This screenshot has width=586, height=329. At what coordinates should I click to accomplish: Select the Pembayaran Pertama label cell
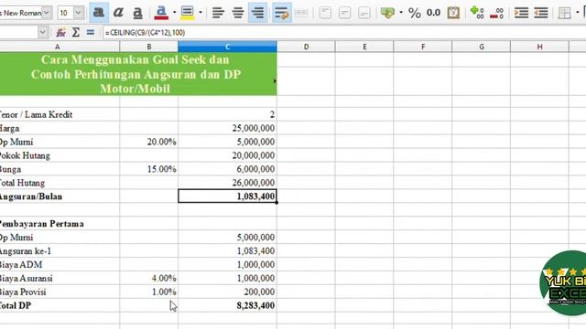coord(60,223)
